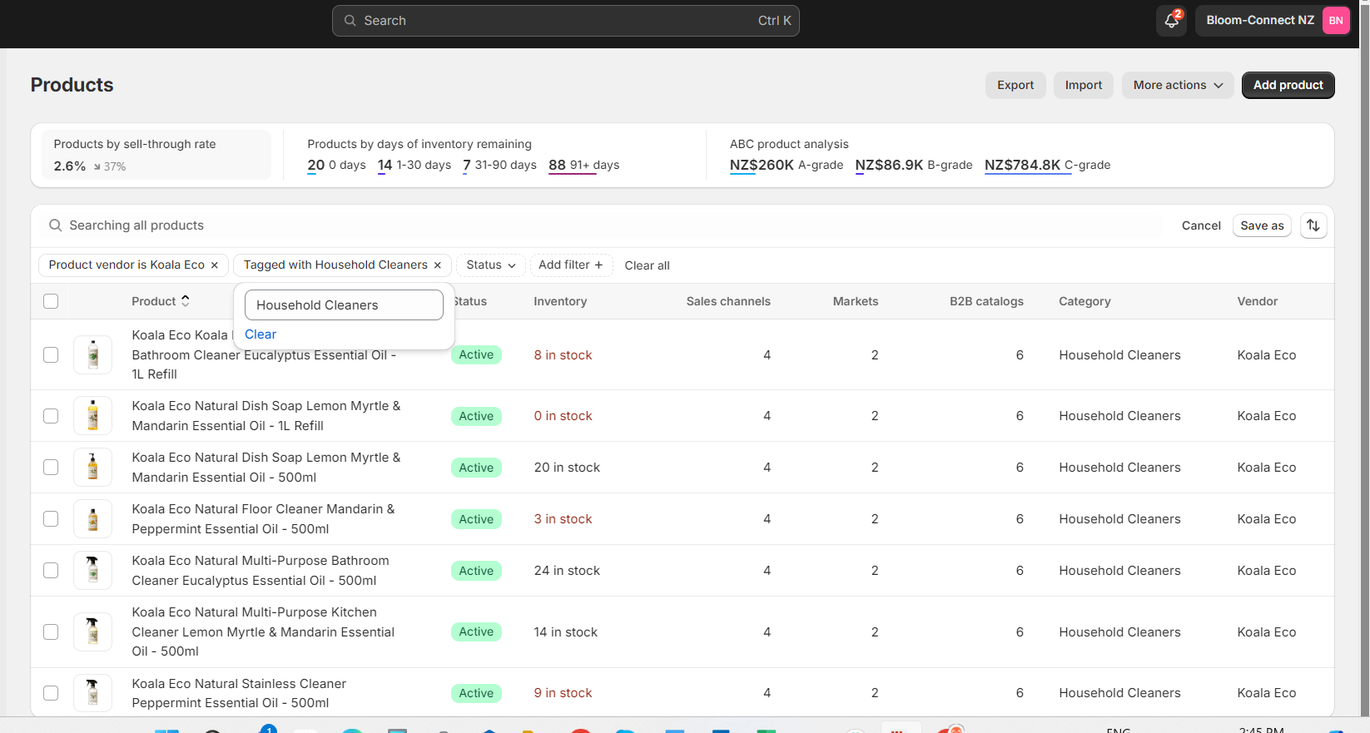This screenshot has height=733, width=1370.
Task: Open the Status filter dropdown
Action: pos(491,265)
